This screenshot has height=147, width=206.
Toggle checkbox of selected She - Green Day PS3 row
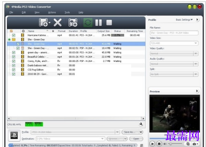tap(18, 44)
